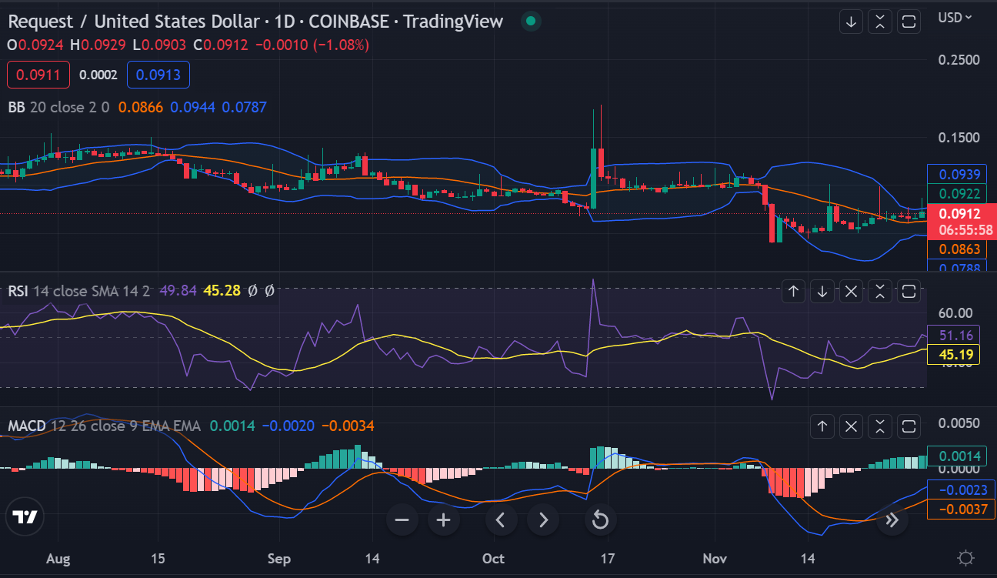
Task: Click the current price label 0.0912
Action: (963, 215)
